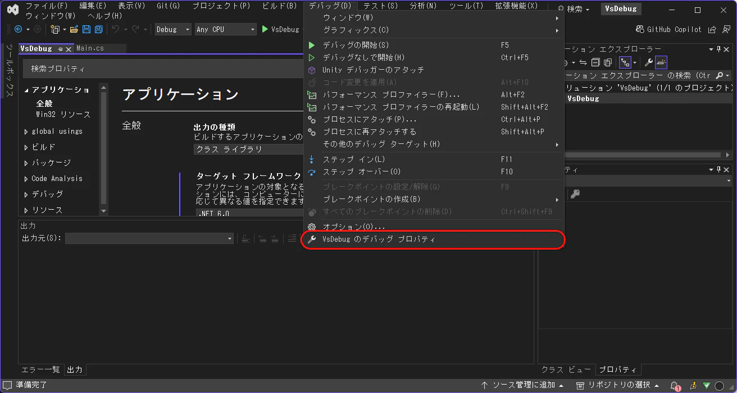The width and height of the screenshot is (737, 393).
Task: Choose Step Over (F10) in the Debug menu
Action: [434, 171]
